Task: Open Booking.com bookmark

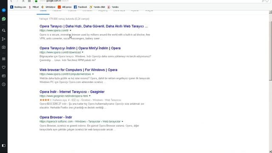Action: [x=18, y=7]
